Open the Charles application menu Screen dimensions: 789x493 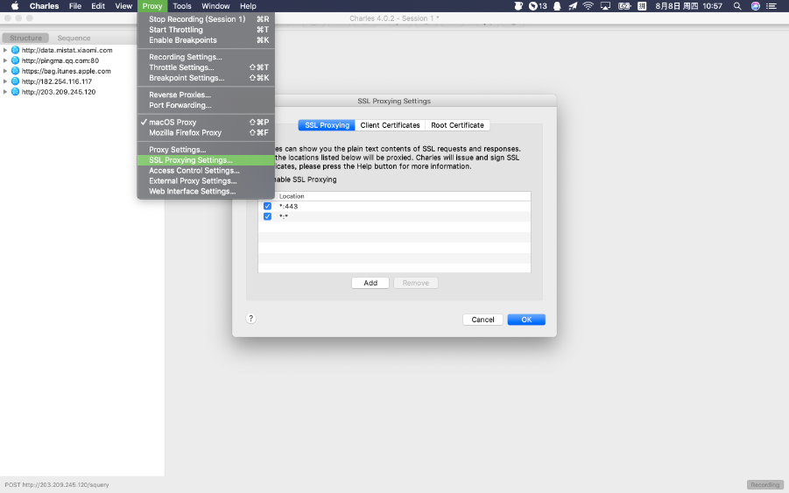[45, 6]
